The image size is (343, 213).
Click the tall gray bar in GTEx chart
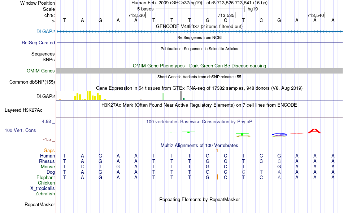[181, 96]
